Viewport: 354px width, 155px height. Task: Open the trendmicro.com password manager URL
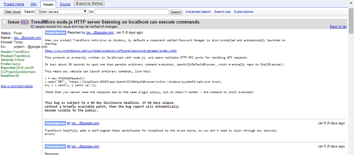tap(111, 51)
